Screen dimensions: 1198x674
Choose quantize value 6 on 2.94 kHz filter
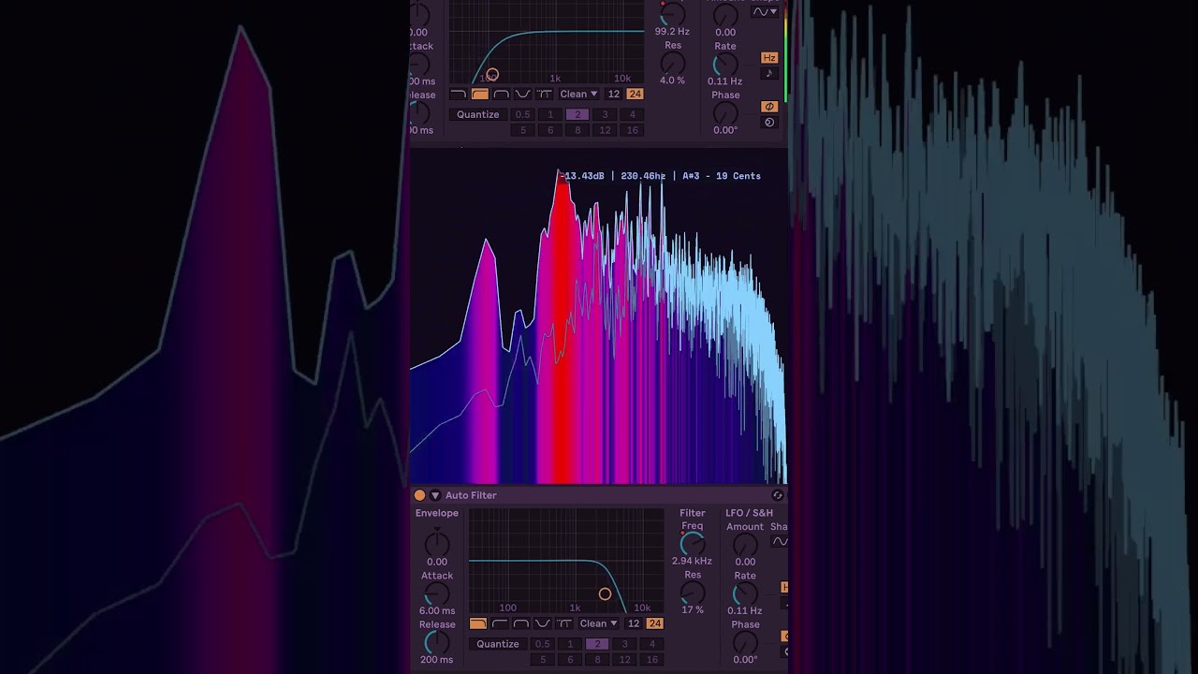point(570,659)
